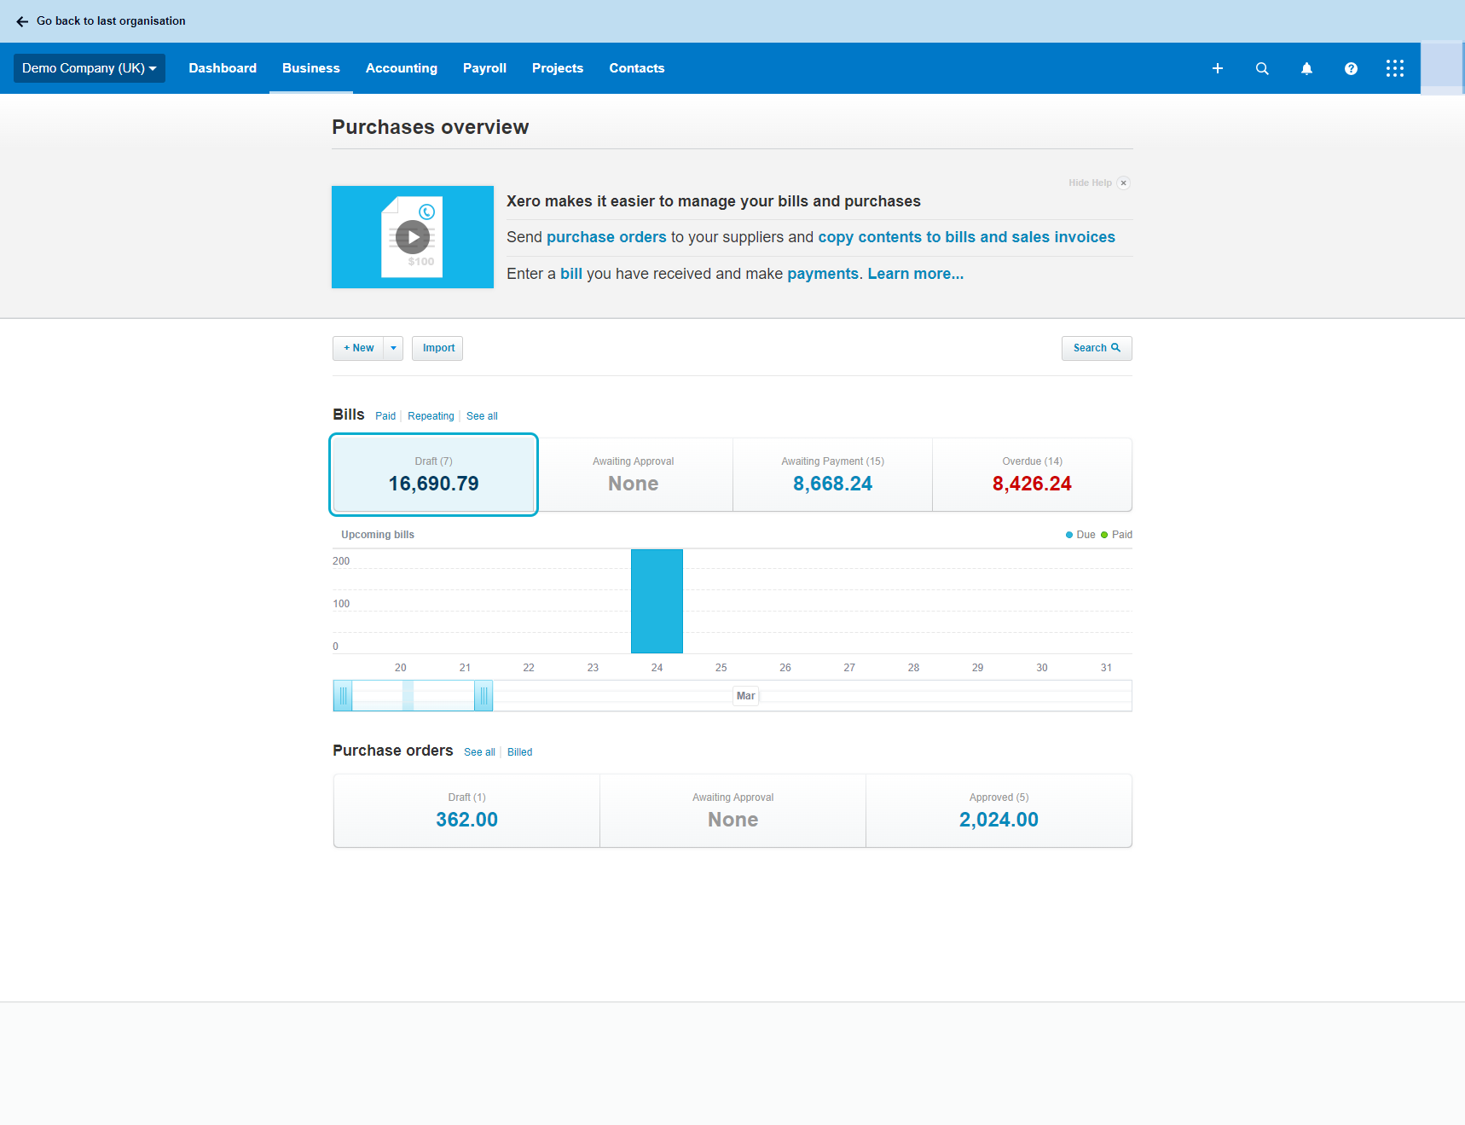Screen dimensions: 1465x1125
Task: Open the Bills Awaiting Approval panel
Action: click(x=634, y=475)
